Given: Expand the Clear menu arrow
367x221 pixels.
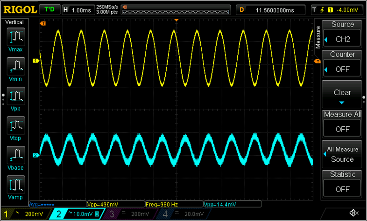Looking at the screenshot, I should click(342, 102).
